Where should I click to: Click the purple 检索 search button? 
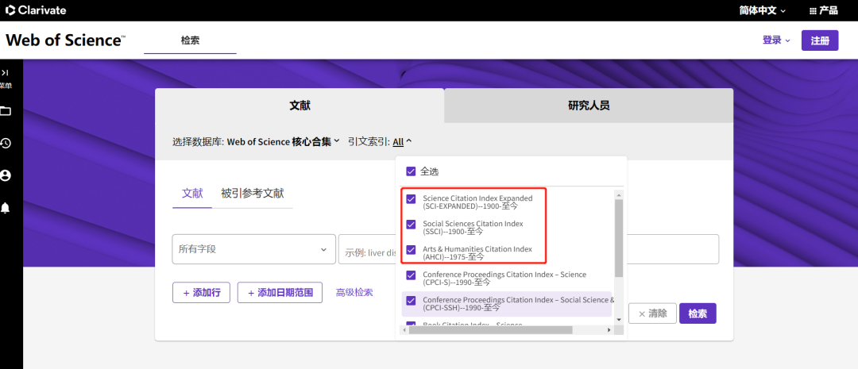coord(698,313)
